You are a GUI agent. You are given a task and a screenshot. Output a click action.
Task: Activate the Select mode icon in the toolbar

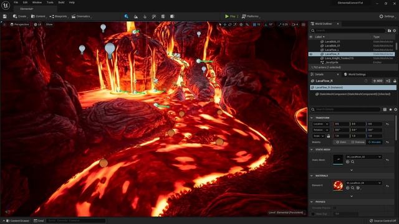[x=127, y=16]
